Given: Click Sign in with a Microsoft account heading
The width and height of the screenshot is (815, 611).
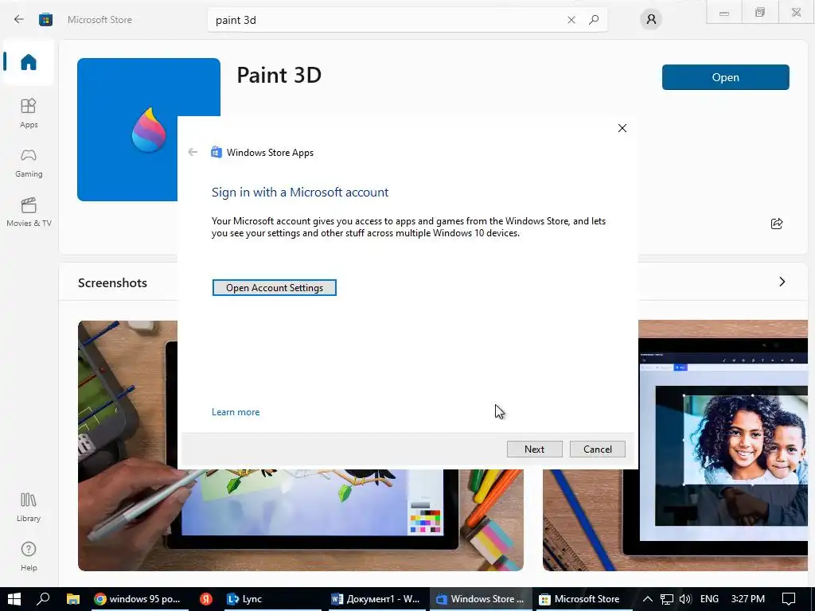Looking at the screenshot, I should coord(300,193).
